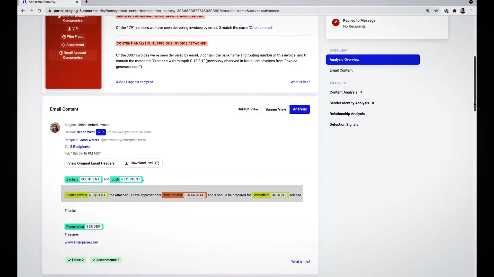494x277 pixels.
Task: Open Content Analysis section in sidebar
Action: [343, 92]
